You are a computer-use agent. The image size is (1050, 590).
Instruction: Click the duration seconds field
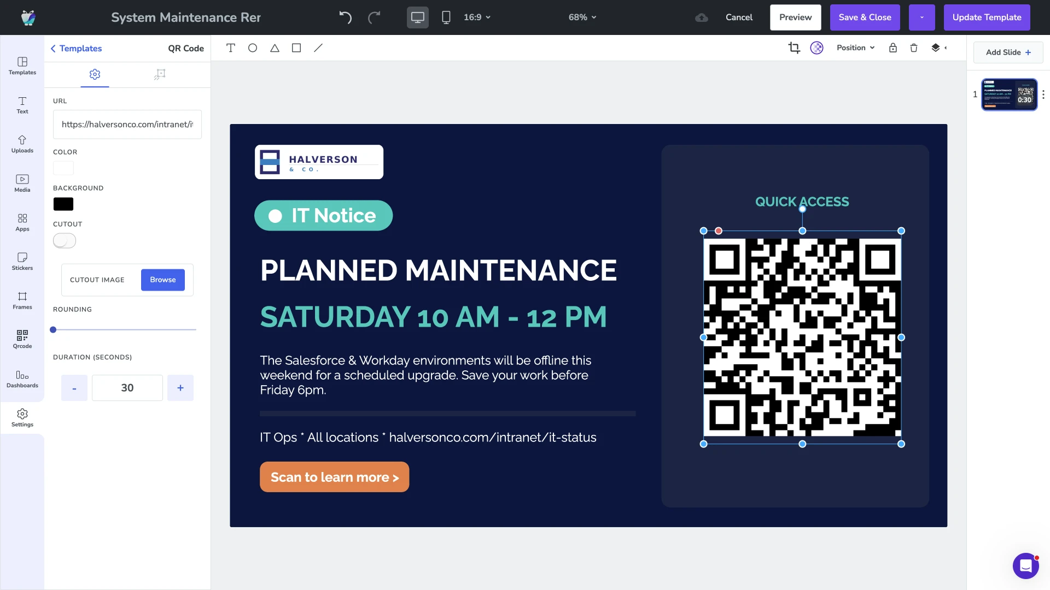coord(127,388)
